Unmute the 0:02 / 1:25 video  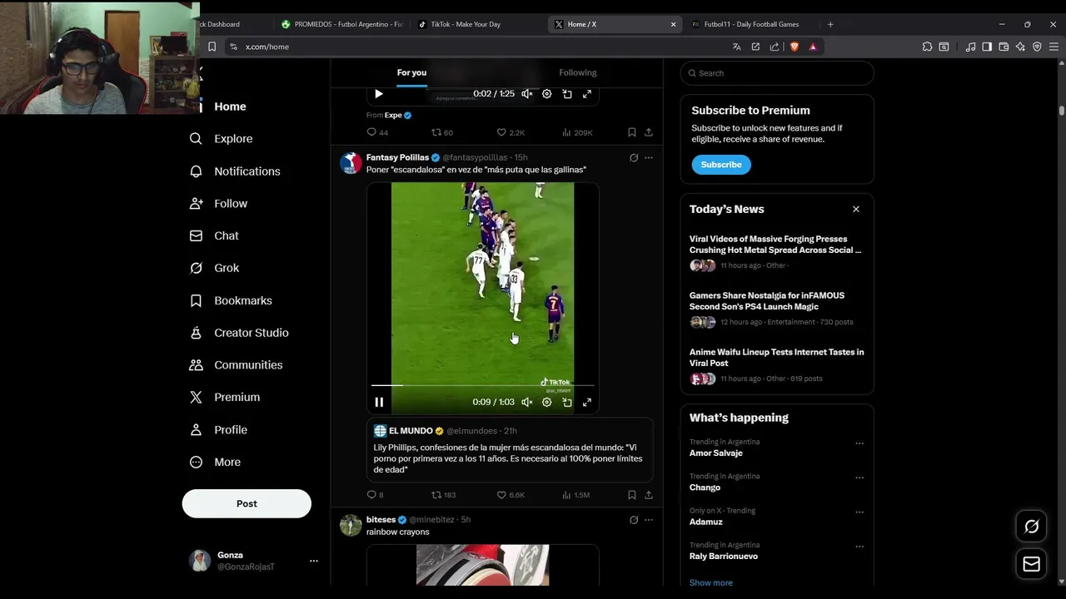527,95
